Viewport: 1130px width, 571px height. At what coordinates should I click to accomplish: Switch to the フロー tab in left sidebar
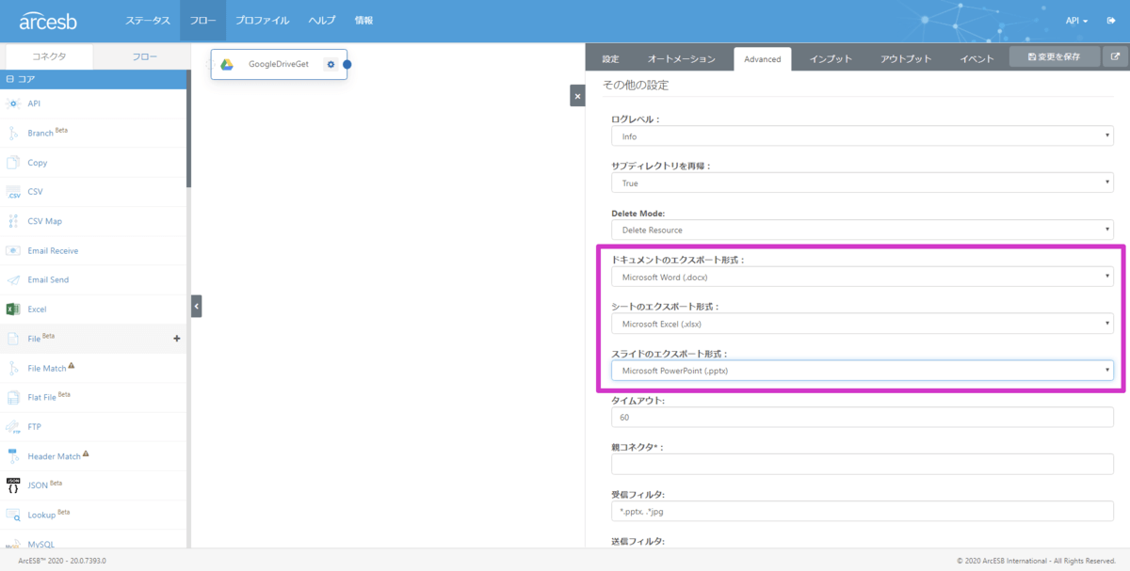(145, 56)
